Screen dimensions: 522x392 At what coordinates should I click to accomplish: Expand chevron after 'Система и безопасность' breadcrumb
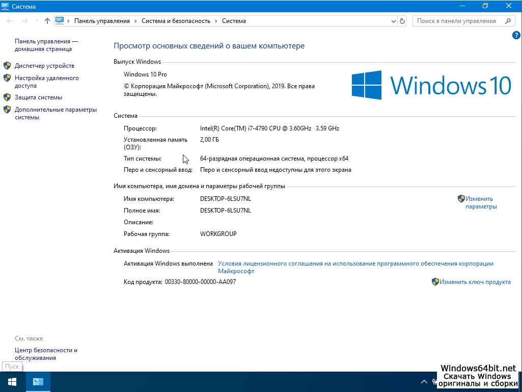(x=216, y=21)
